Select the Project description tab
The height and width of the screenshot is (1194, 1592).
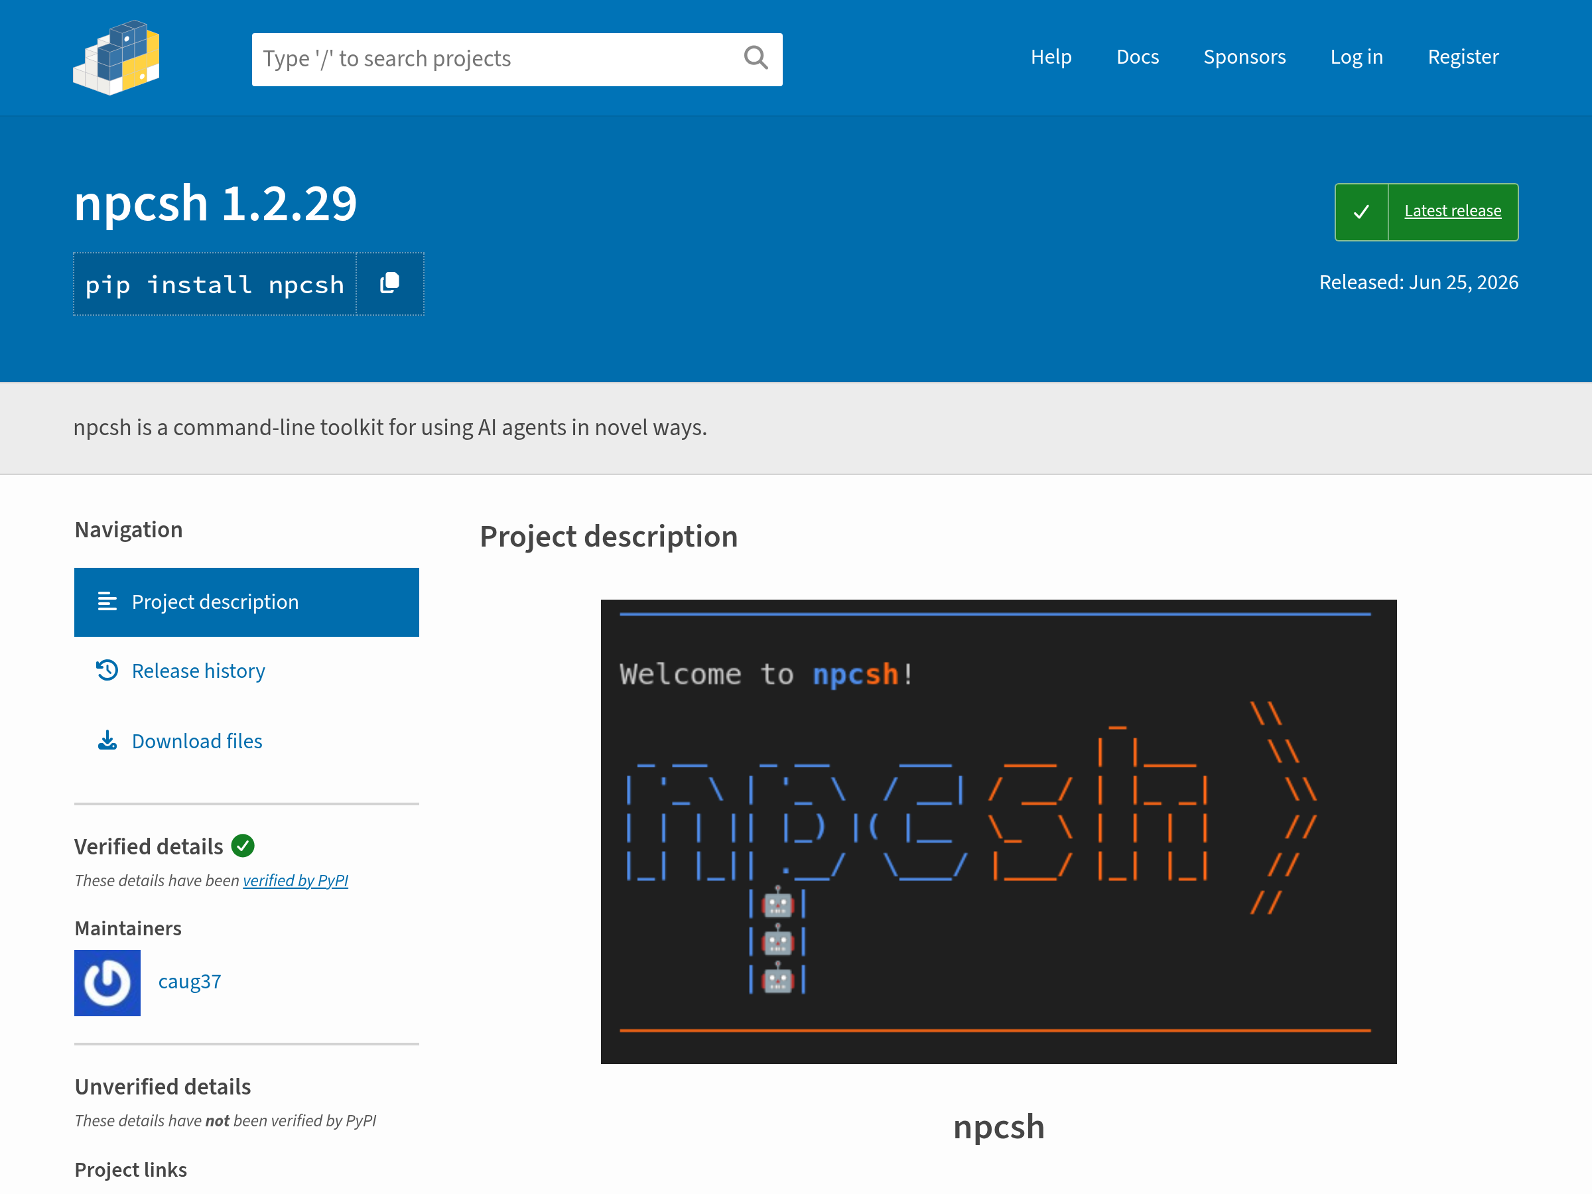click(x=246, y=602)
